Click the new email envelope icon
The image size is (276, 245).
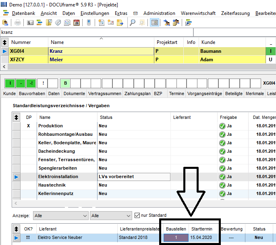click(110, 23)
